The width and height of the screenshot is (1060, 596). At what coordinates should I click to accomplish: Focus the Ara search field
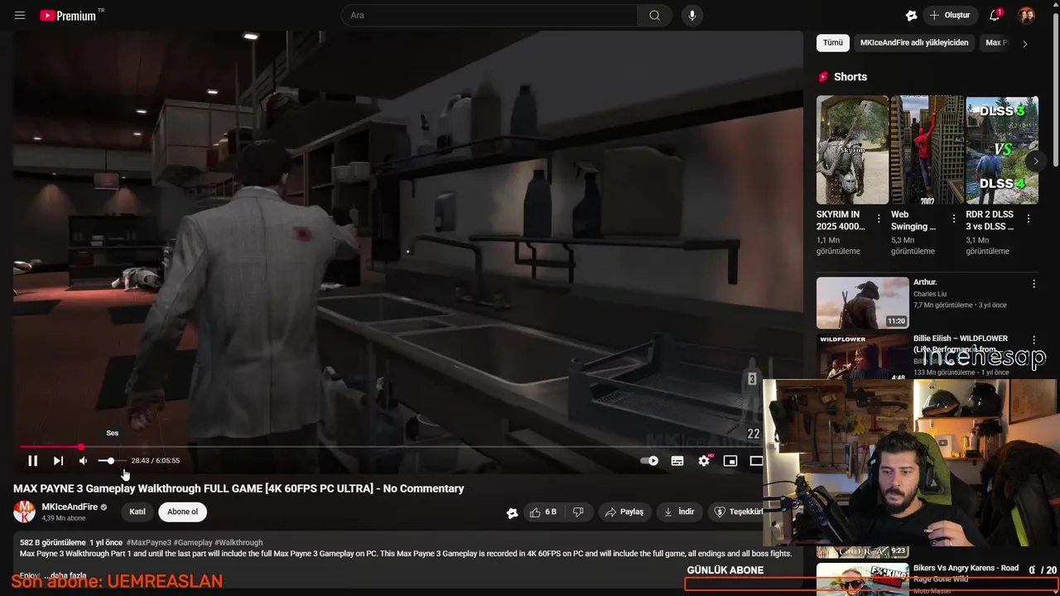click(489, 16)
